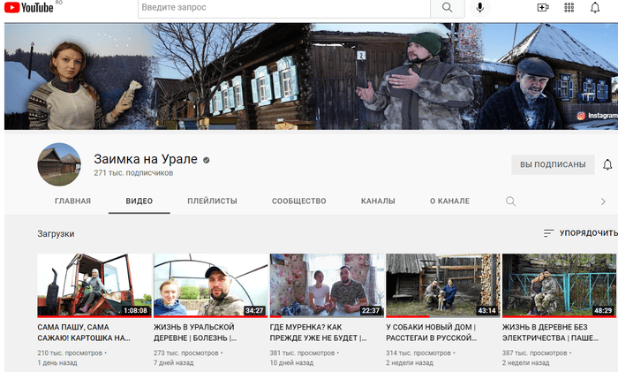
Task: Open the О КАНАЛЕ tab
Action: [449, 201]
